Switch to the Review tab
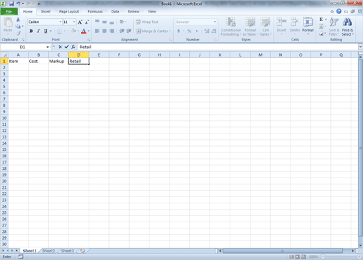The width and height of the screenshot is (363, 260). pos(133,11)
